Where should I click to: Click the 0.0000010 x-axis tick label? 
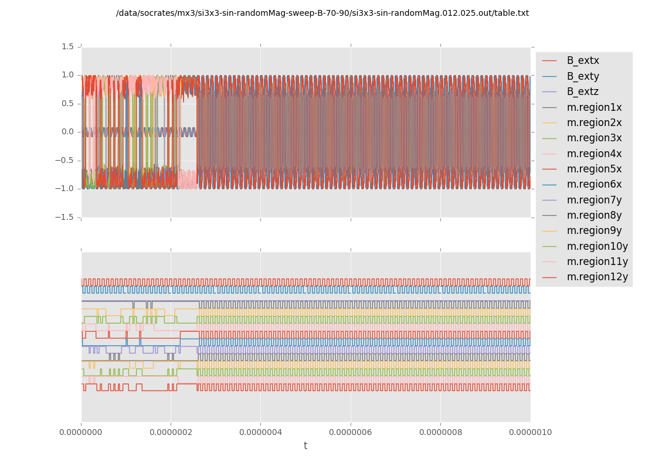pyautogui.click(x=529, y=433)
